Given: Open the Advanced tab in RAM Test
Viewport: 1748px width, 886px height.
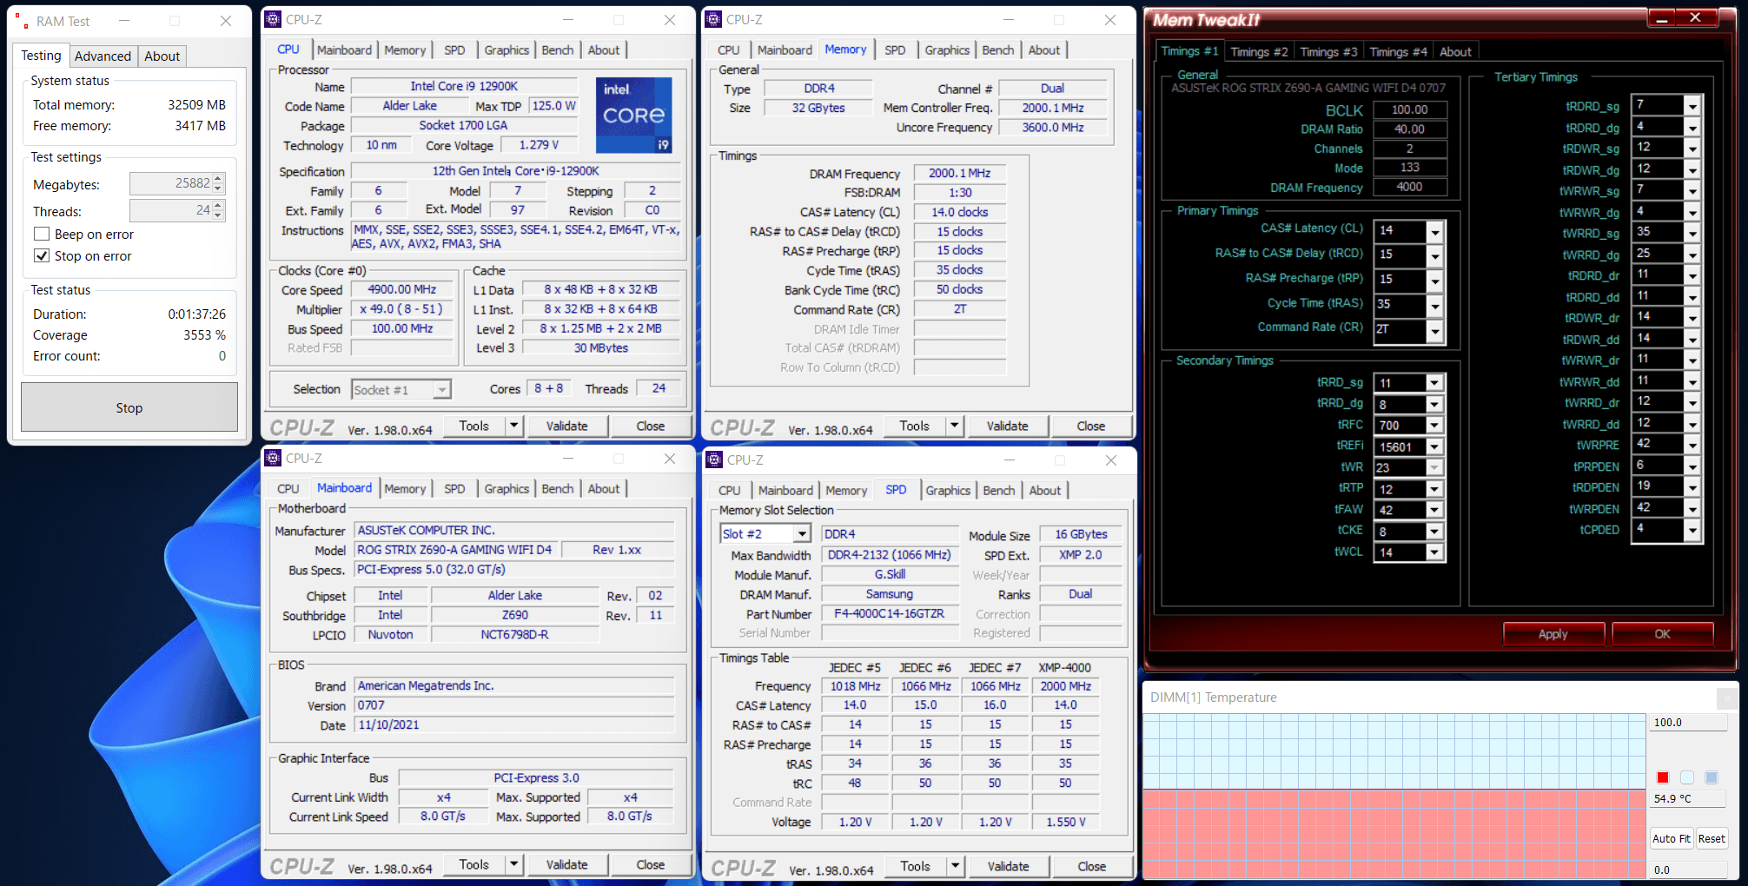Looking at the screenshot, I should pyautogui.click(x=103, y=56).
